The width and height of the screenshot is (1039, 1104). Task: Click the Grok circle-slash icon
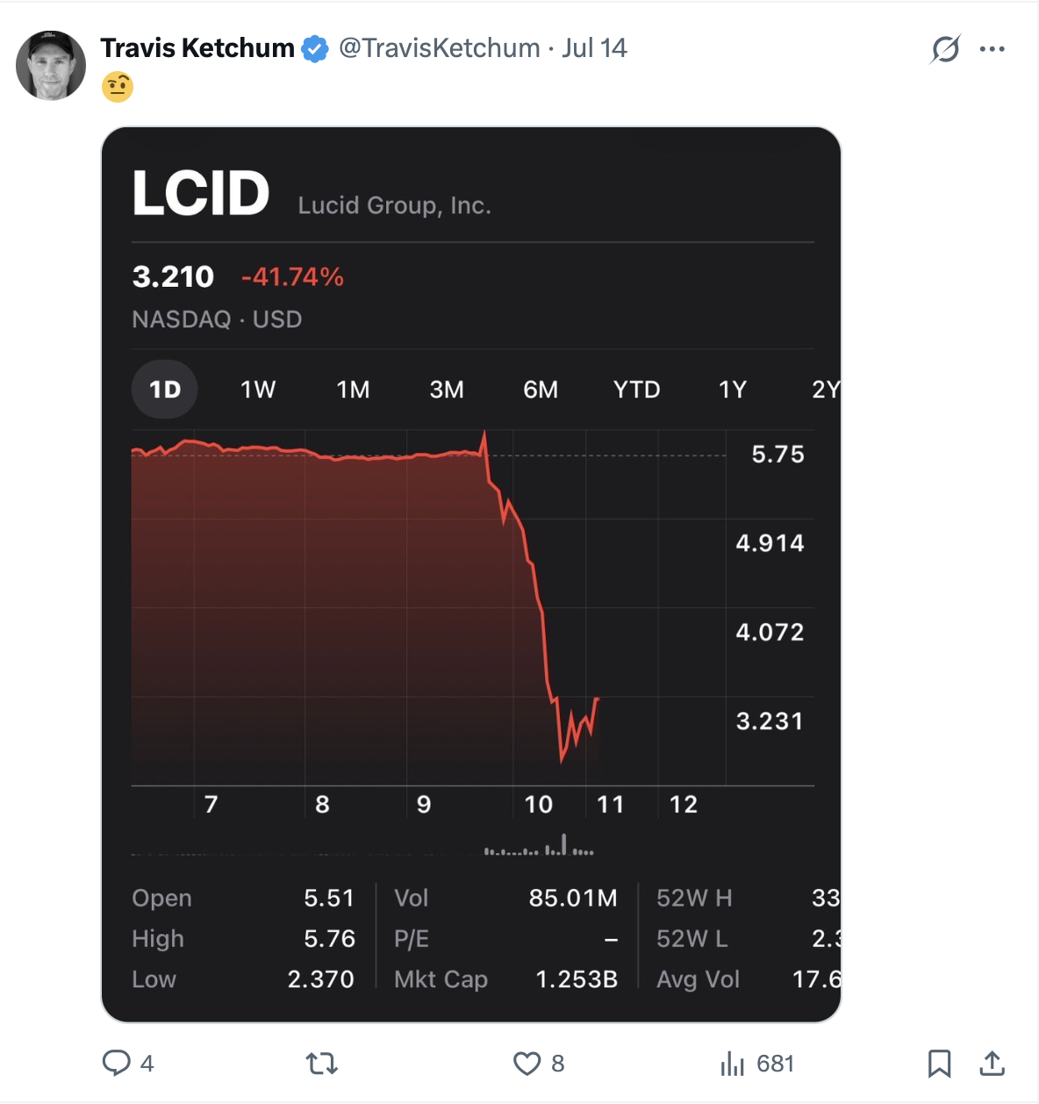point(945,49)
